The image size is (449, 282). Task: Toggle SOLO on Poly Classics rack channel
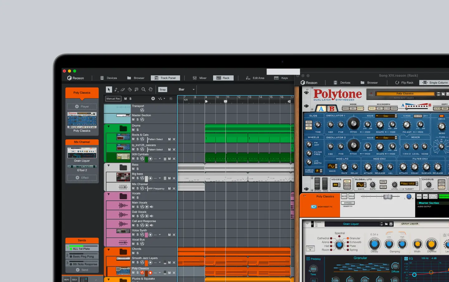tap(351, 196)
